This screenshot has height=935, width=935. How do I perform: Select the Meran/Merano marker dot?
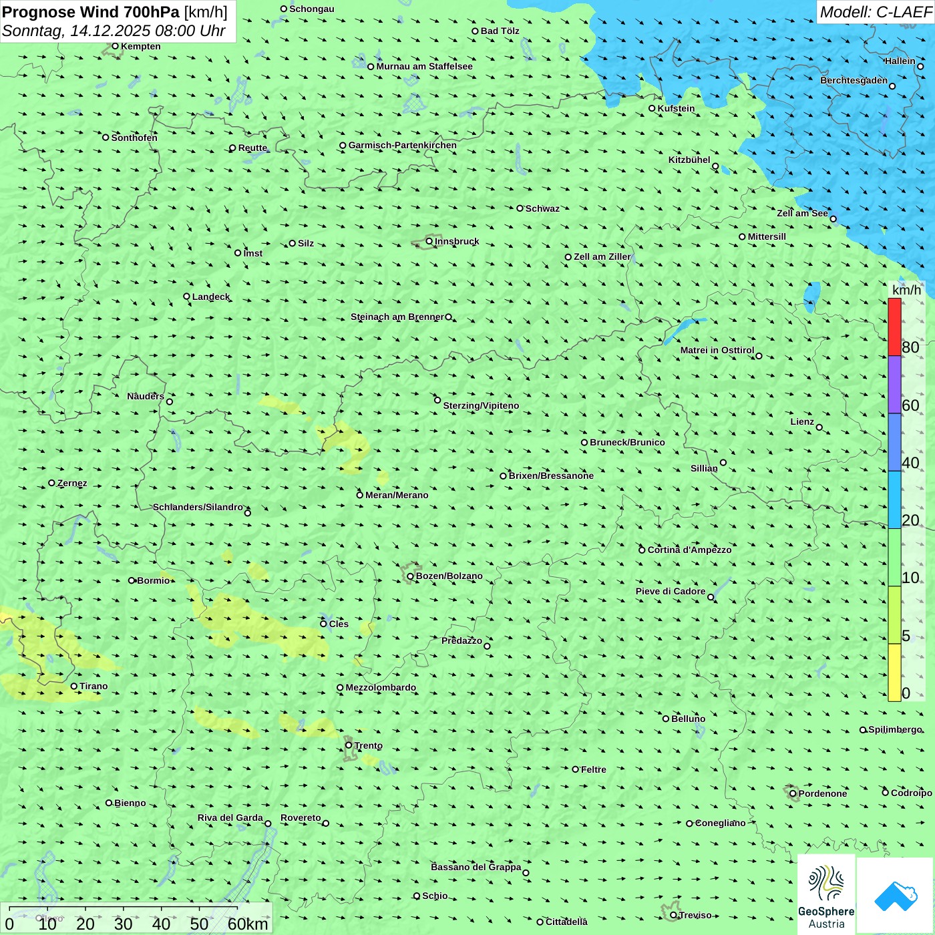pyautogui.click(x=360, y=495)
